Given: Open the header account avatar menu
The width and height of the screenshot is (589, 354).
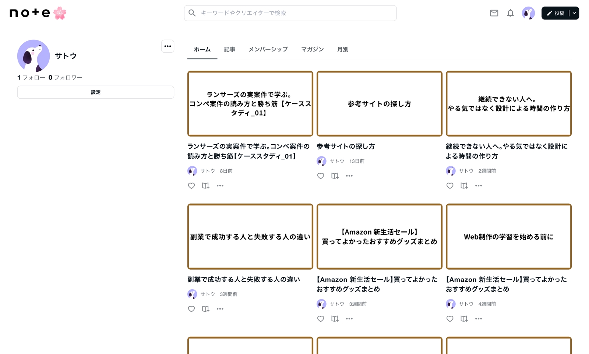Looking at the screenshot, I should click(x=528, y=13).
